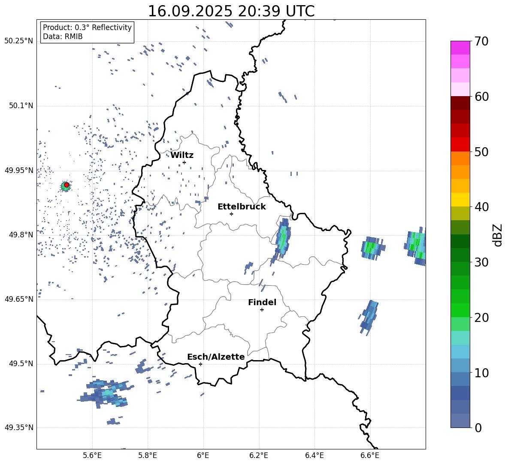The image size is (508, 464).
Task: Click the 49.65°N latitude tick label
Action: [x=19, y=299]
